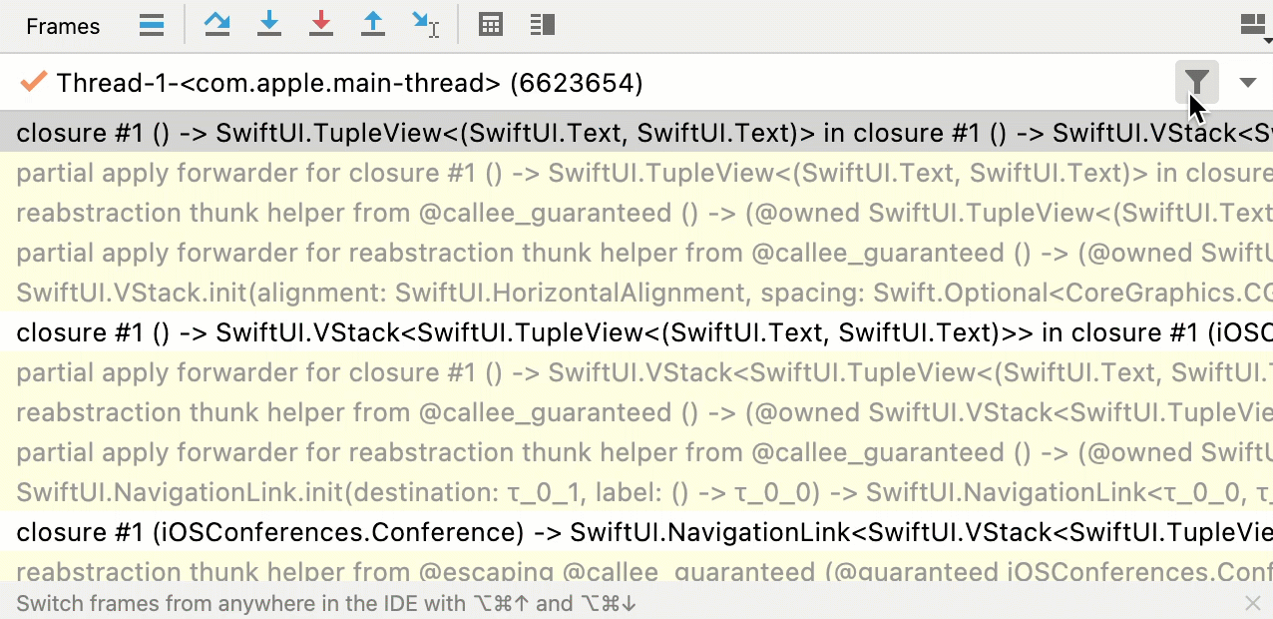
Task: Select the highlighted closure #1 TupleView frame
Action: coord(636,133)
